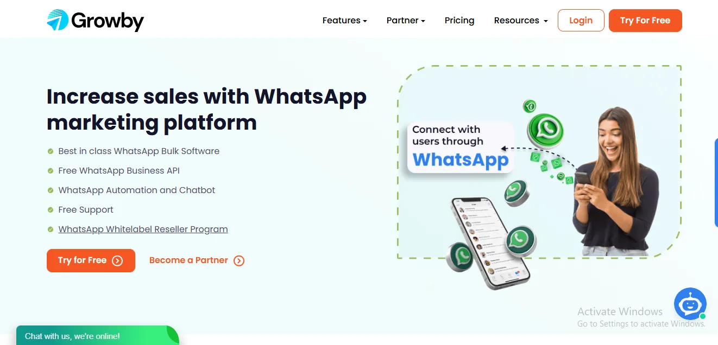The height and width of the screenshot is (345, 718).
Task: Click the arrow circle icon in Try for Free
Action: click(x=117, y=260)
